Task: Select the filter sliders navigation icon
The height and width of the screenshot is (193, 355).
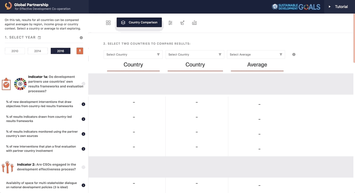Action: [x=170, y=23]
